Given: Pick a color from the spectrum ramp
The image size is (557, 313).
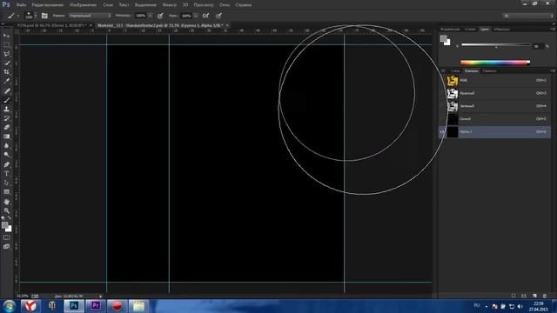Looking at the screenshot, I should (495, 63).
